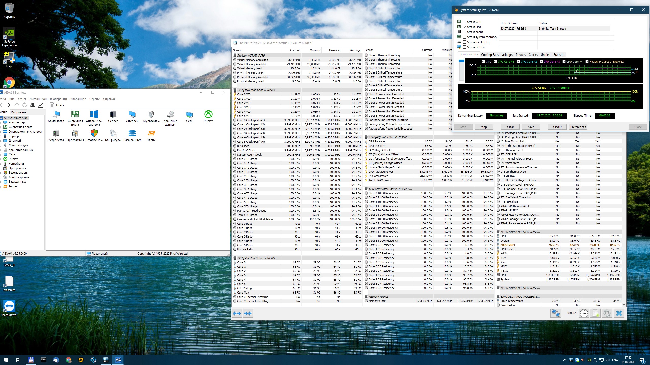The height and width of the screenshot is (365, 650).
Task: Open Google Chrome from taskbar
Action: (68, 360)
